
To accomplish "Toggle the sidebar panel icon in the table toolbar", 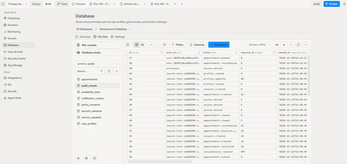I will 128,45.
